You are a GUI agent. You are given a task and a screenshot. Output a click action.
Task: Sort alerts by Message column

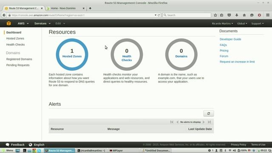[x=113, y=129]
